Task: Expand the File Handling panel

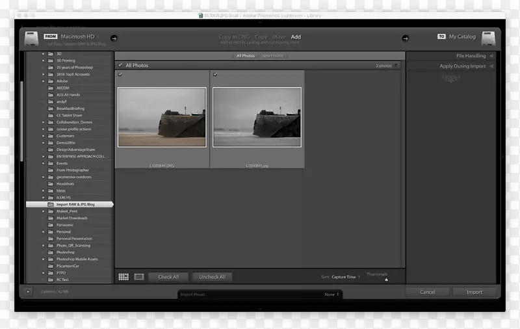Action: 491,56
